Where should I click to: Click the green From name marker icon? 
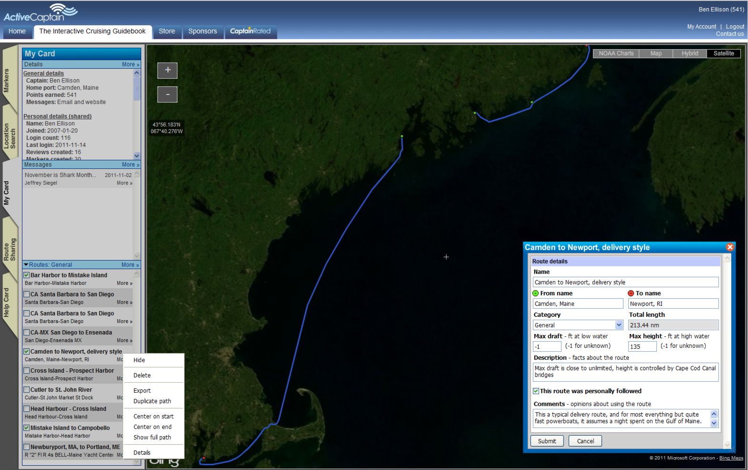pyautogui.click(x=536, y=293)
